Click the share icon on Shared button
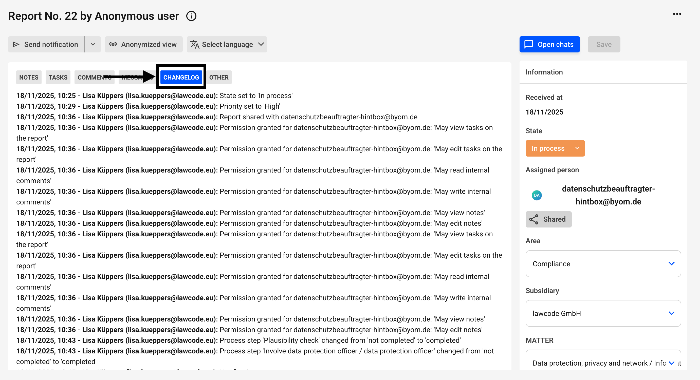 point(534,219)
